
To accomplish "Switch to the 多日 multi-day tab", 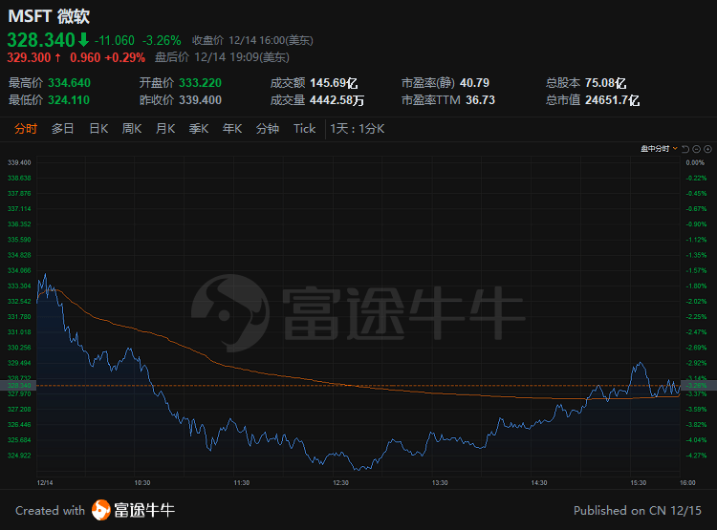I will tap(63, 129).
